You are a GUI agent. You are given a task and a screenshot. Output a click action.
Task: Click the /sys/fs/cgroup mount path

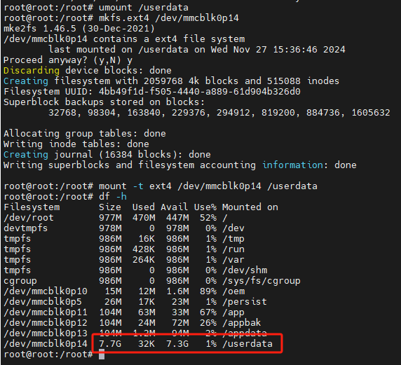click(261, 281)
